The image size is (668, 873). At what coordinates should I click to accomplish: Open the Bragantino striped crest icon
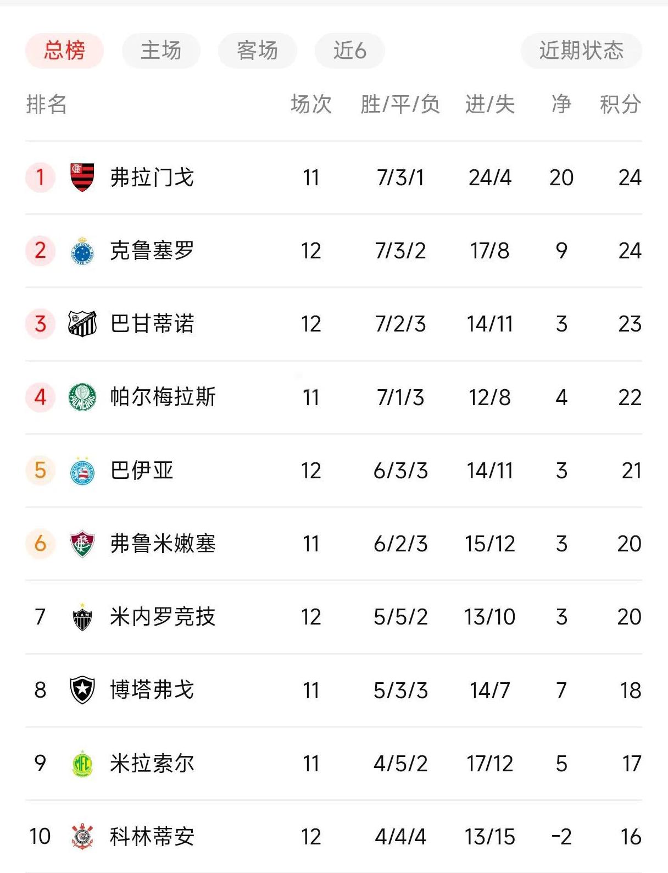pyautogui.click(x=82, y=324)
